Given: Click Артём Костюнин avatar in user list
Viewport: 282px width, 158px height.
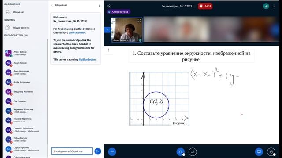Looking at the screenshot, I should (x=8, y=82).
